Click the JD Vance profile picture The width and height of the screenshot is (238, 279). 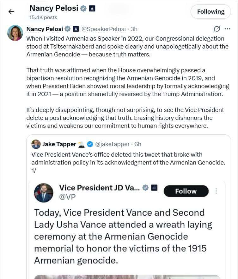44,192
